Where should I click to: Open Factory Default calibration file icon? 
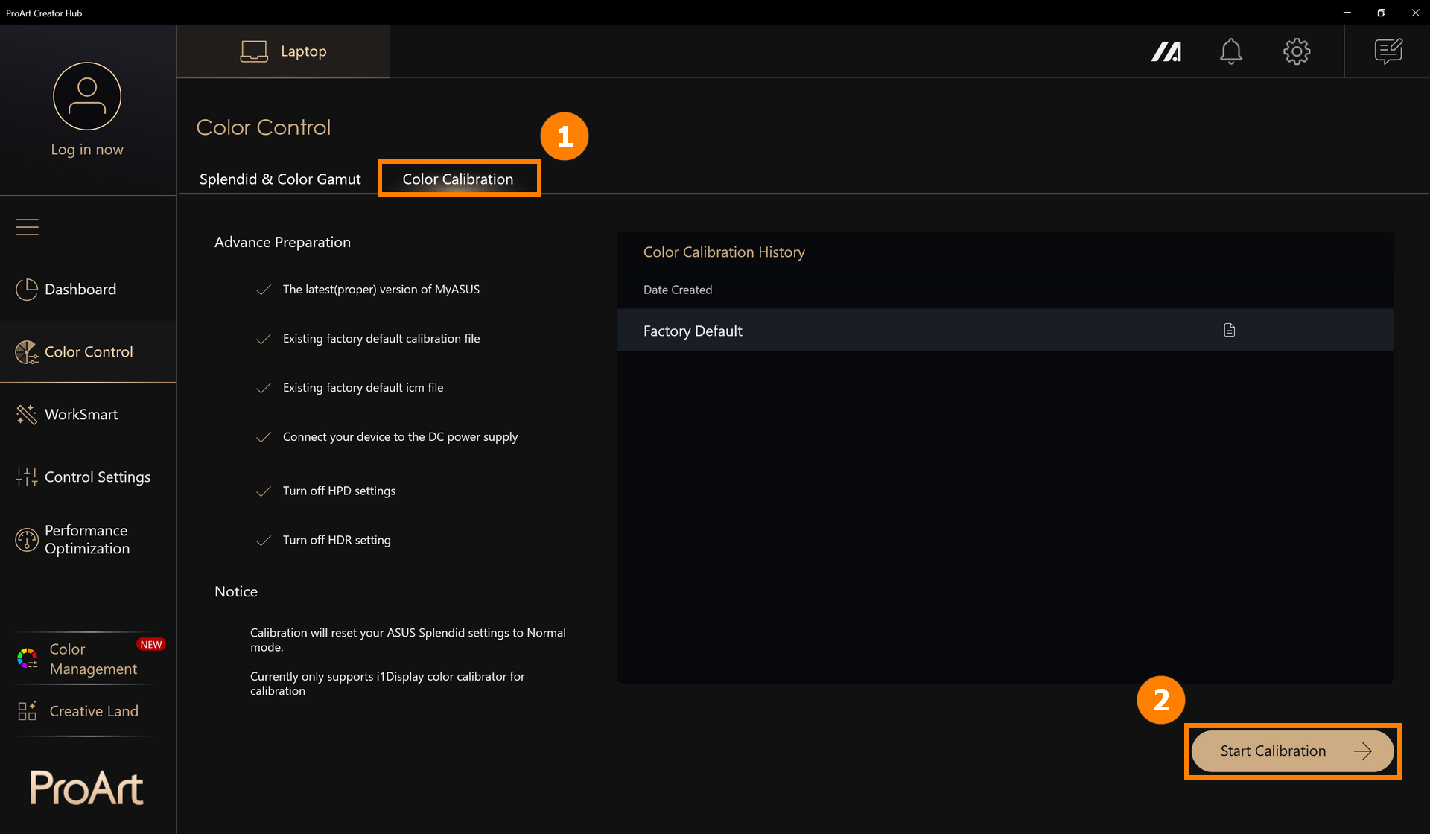pyautogui.click(x=1229, y=330)
